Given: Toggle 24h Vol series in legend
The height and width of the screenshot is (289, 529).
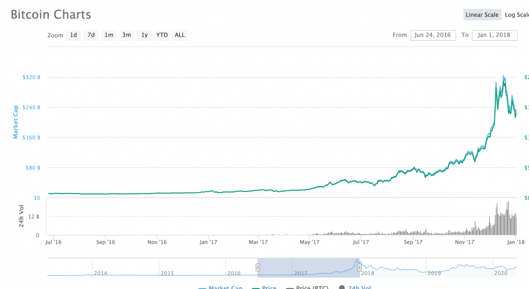Looking at the screenshot, I should 355,287.
